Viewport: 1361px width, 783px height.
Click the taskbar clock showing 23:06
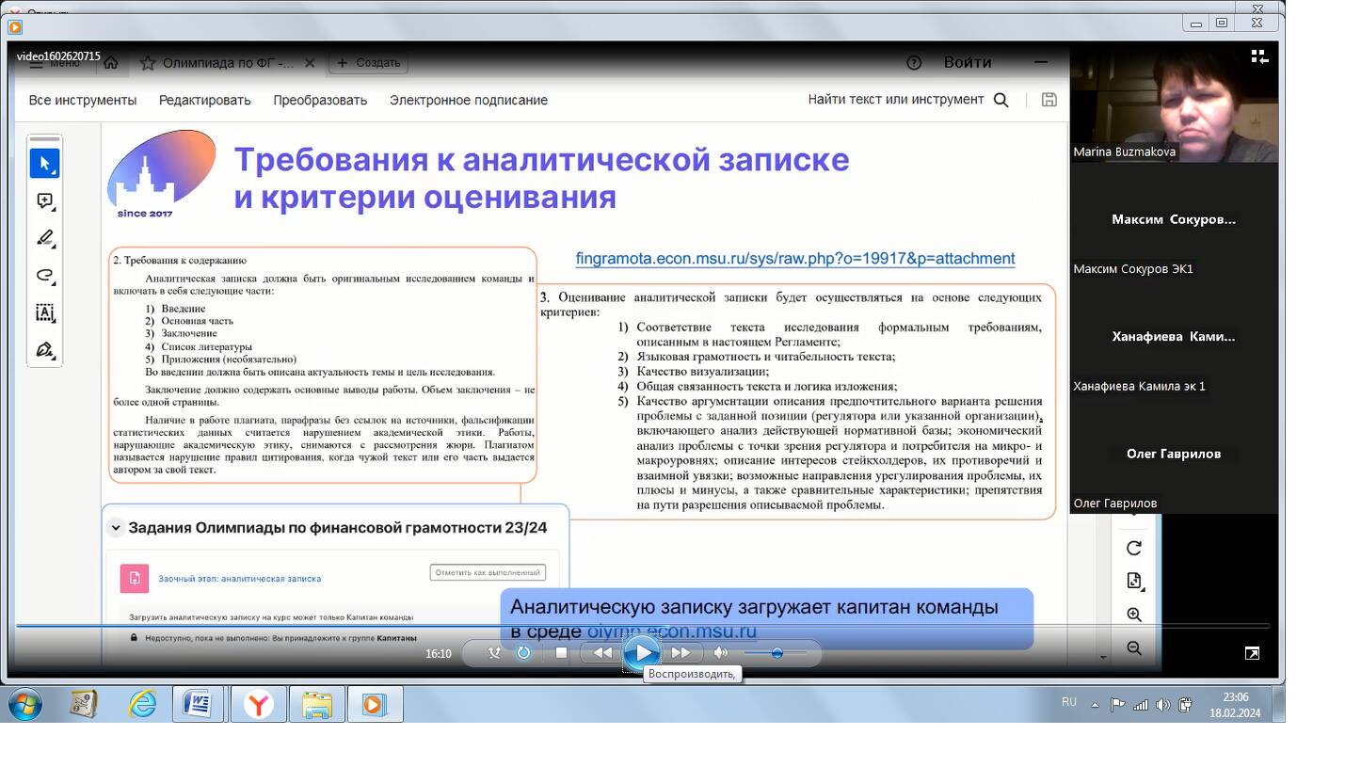point(1235,705)
